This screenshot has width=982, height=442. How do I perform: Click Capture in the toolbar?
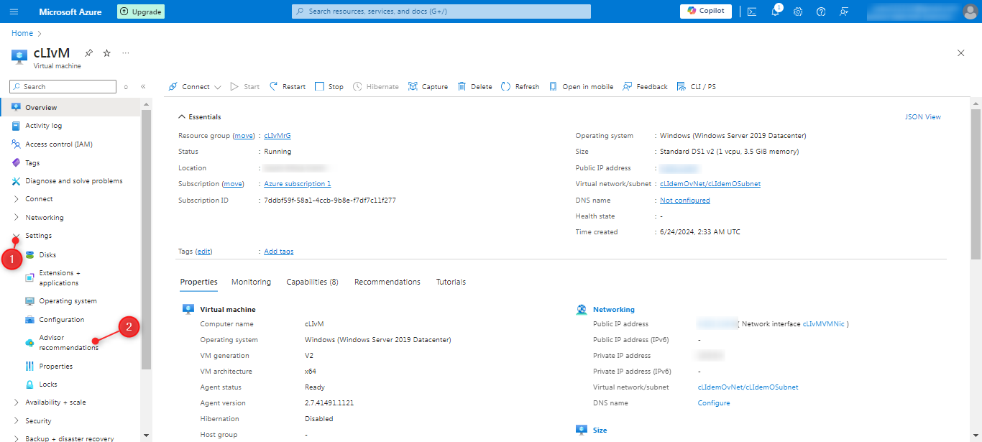[428, 86]
